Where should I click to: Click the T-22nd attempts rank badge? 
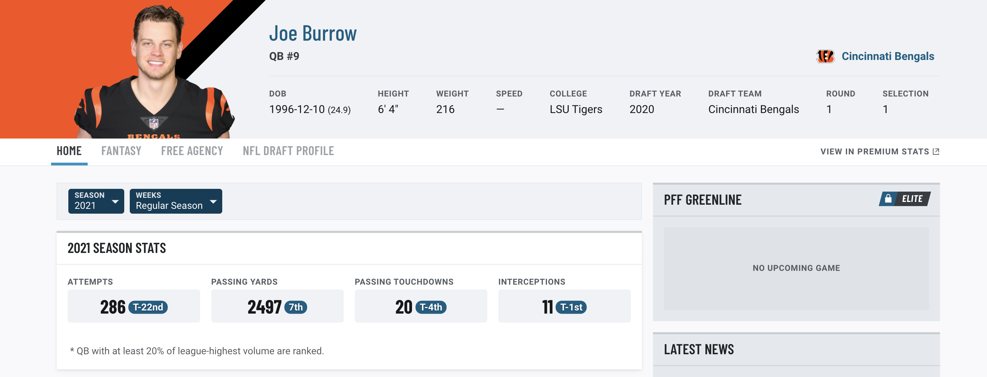[148, 307]
